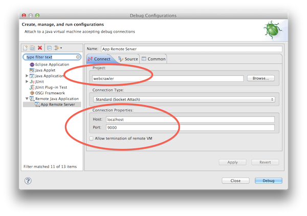The width and height of the screenshot is (307, 216).
Task: Click the Close button
Action: point(235,181)
